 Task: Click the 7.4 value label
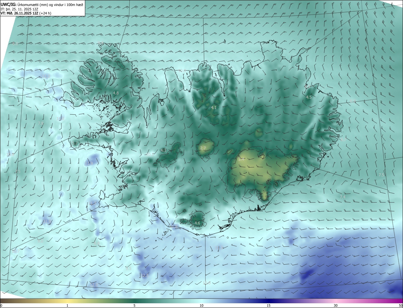343,197
